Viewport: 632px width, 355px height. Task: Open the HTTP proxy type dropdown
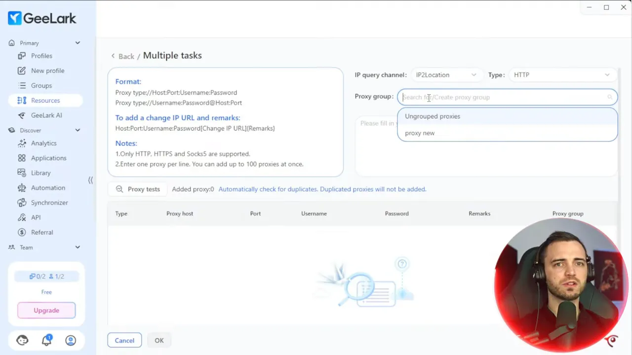click(561, 74)
